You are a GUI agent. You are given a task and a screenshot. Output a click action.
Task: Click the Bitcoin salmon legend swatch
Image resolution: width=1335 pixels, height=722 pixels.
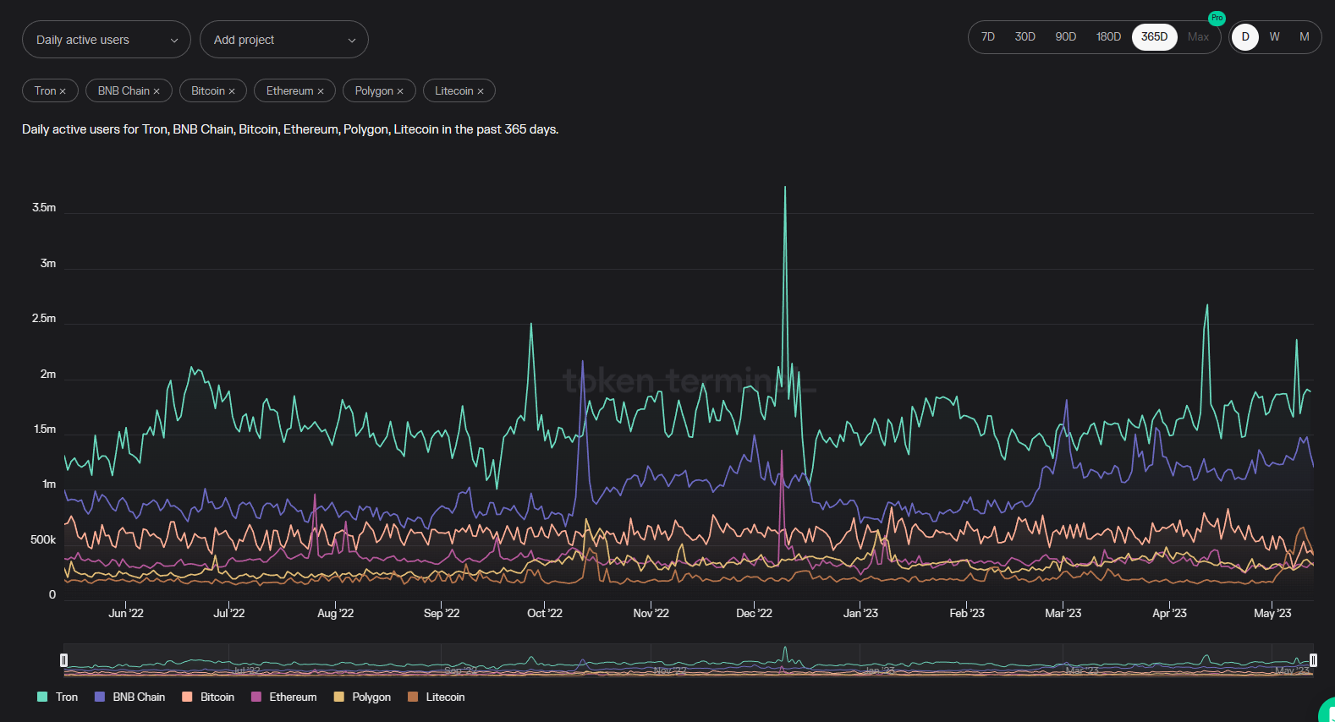click(188, 697)
